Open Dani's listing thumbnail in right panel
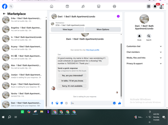This screenshot has width=168, height=125. [x=144, y=19]
